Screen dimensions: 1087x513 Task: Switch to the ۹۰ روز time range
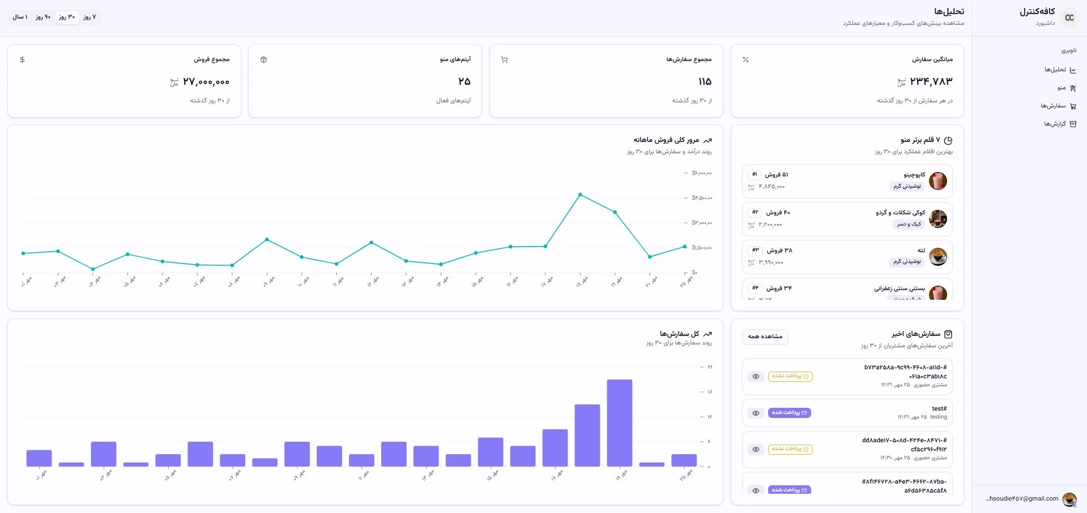pyautogui.click(x=43, y=17)
